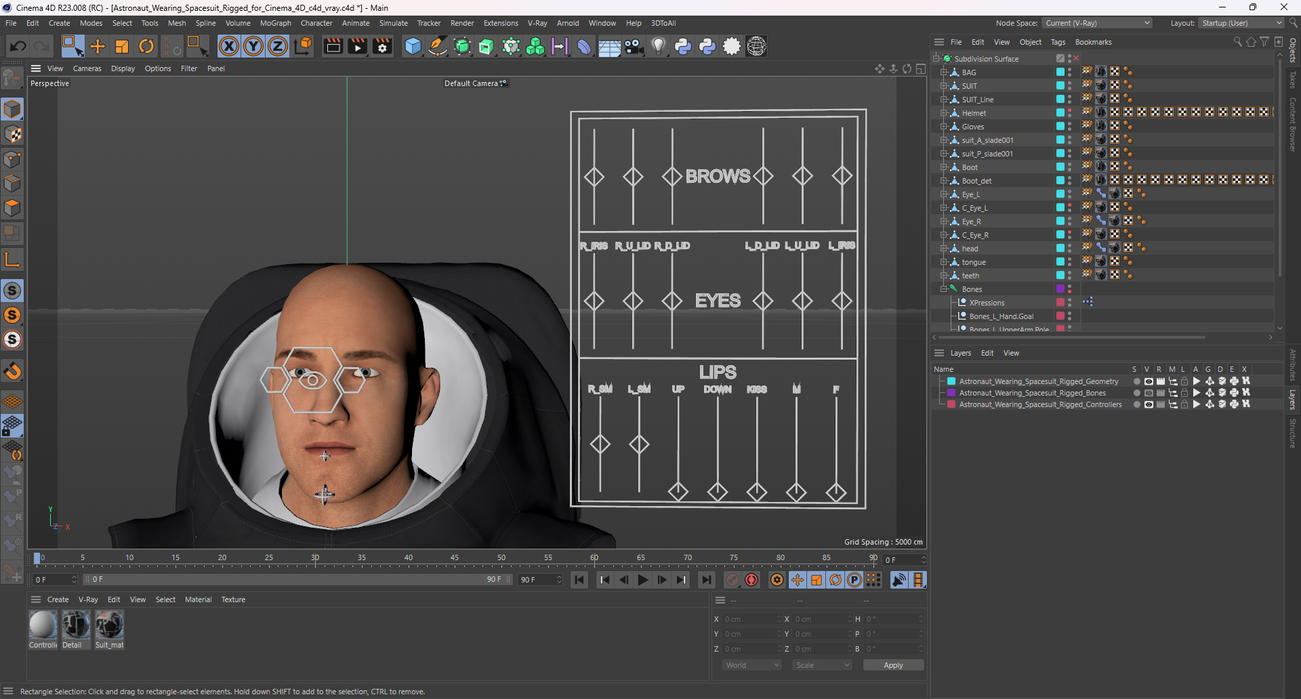
Task: Open the V-Ray menu
Action: (537, 23)
